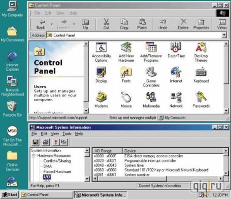Open the Forward history dropdown arrow

[74, 24]
